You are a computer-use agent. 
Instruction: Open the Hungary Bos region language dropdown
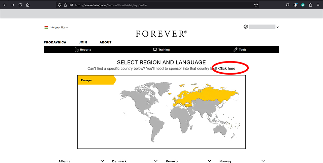click(x=57, y=27)
